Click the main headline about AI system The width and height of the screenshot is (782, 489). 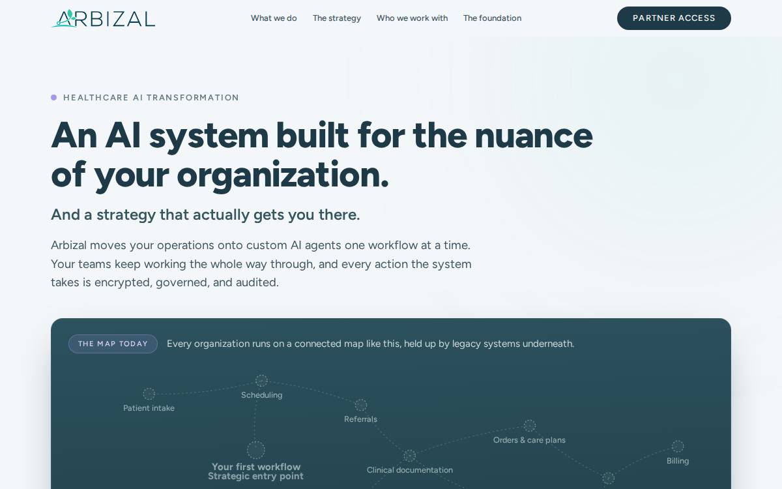click(322, 155)
